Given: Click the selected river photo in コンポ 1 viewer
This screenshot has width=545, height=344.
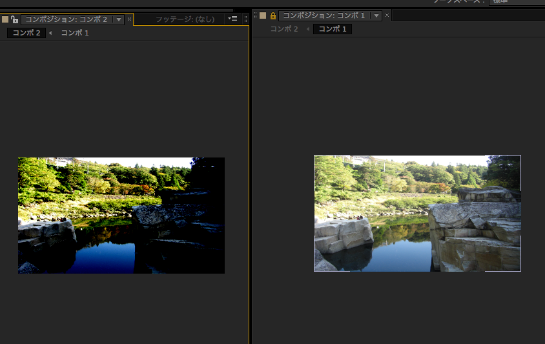Looking at the screenshot, I should (417, 214).
